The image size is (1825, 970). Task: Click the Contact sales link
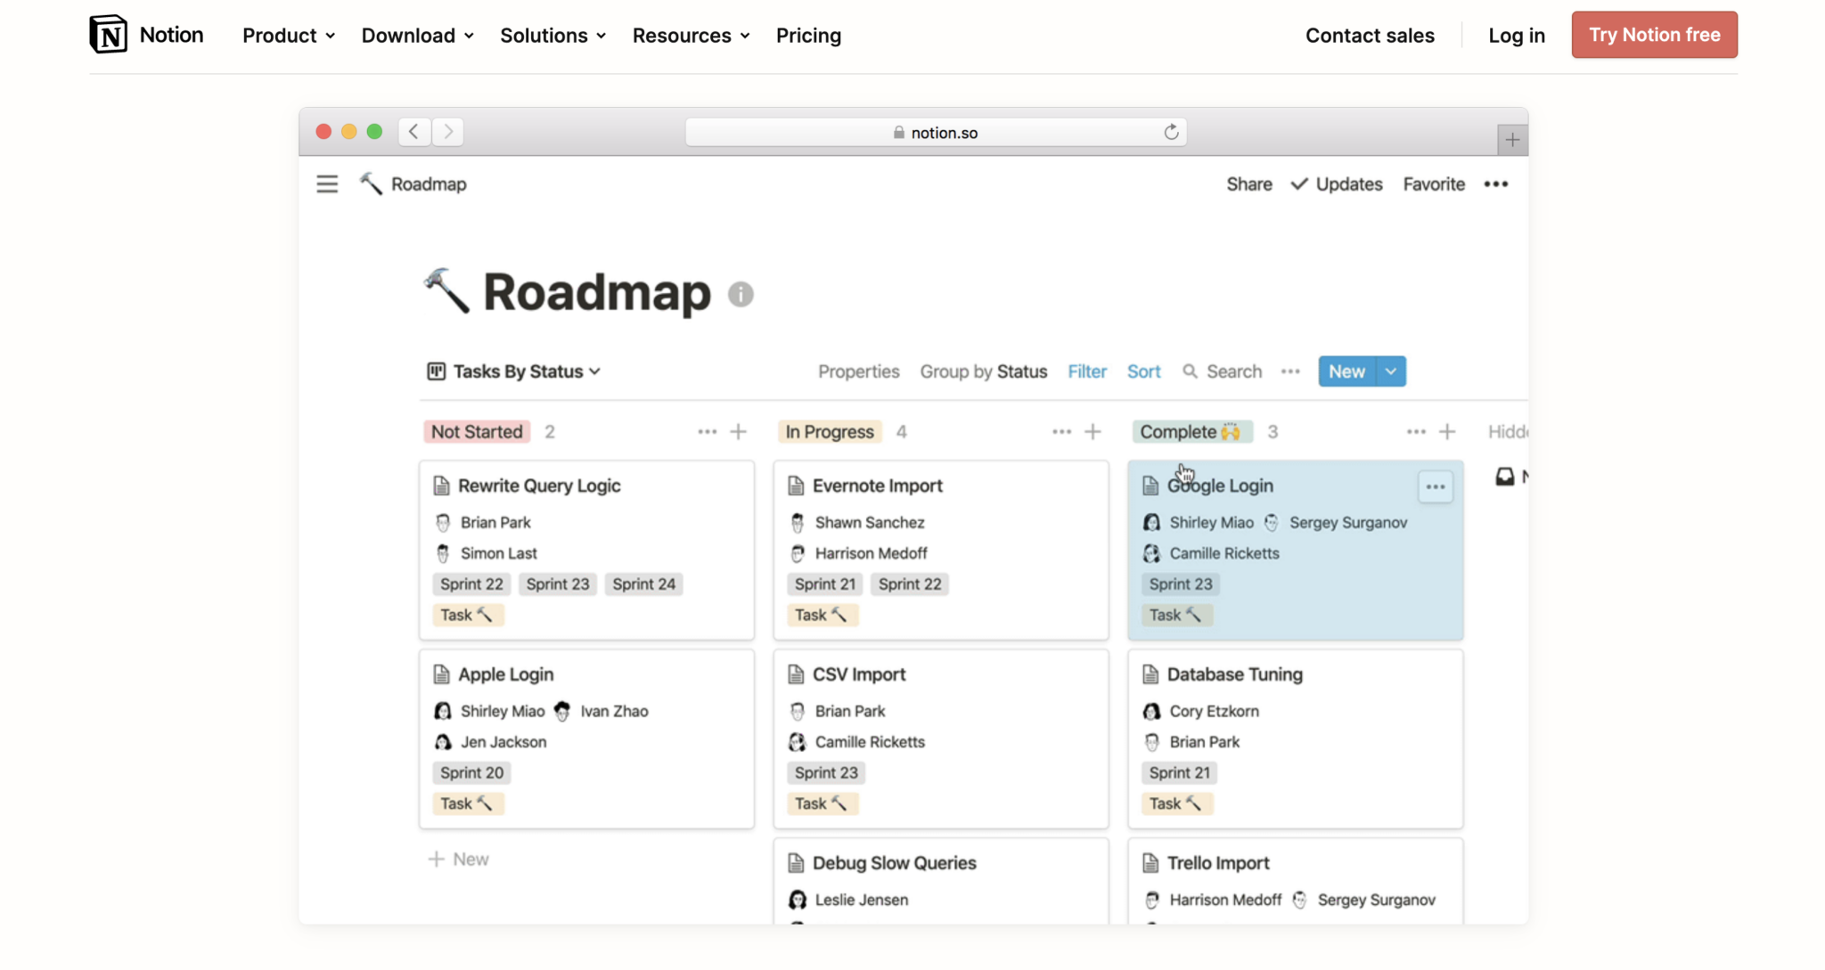(1370, 36)
